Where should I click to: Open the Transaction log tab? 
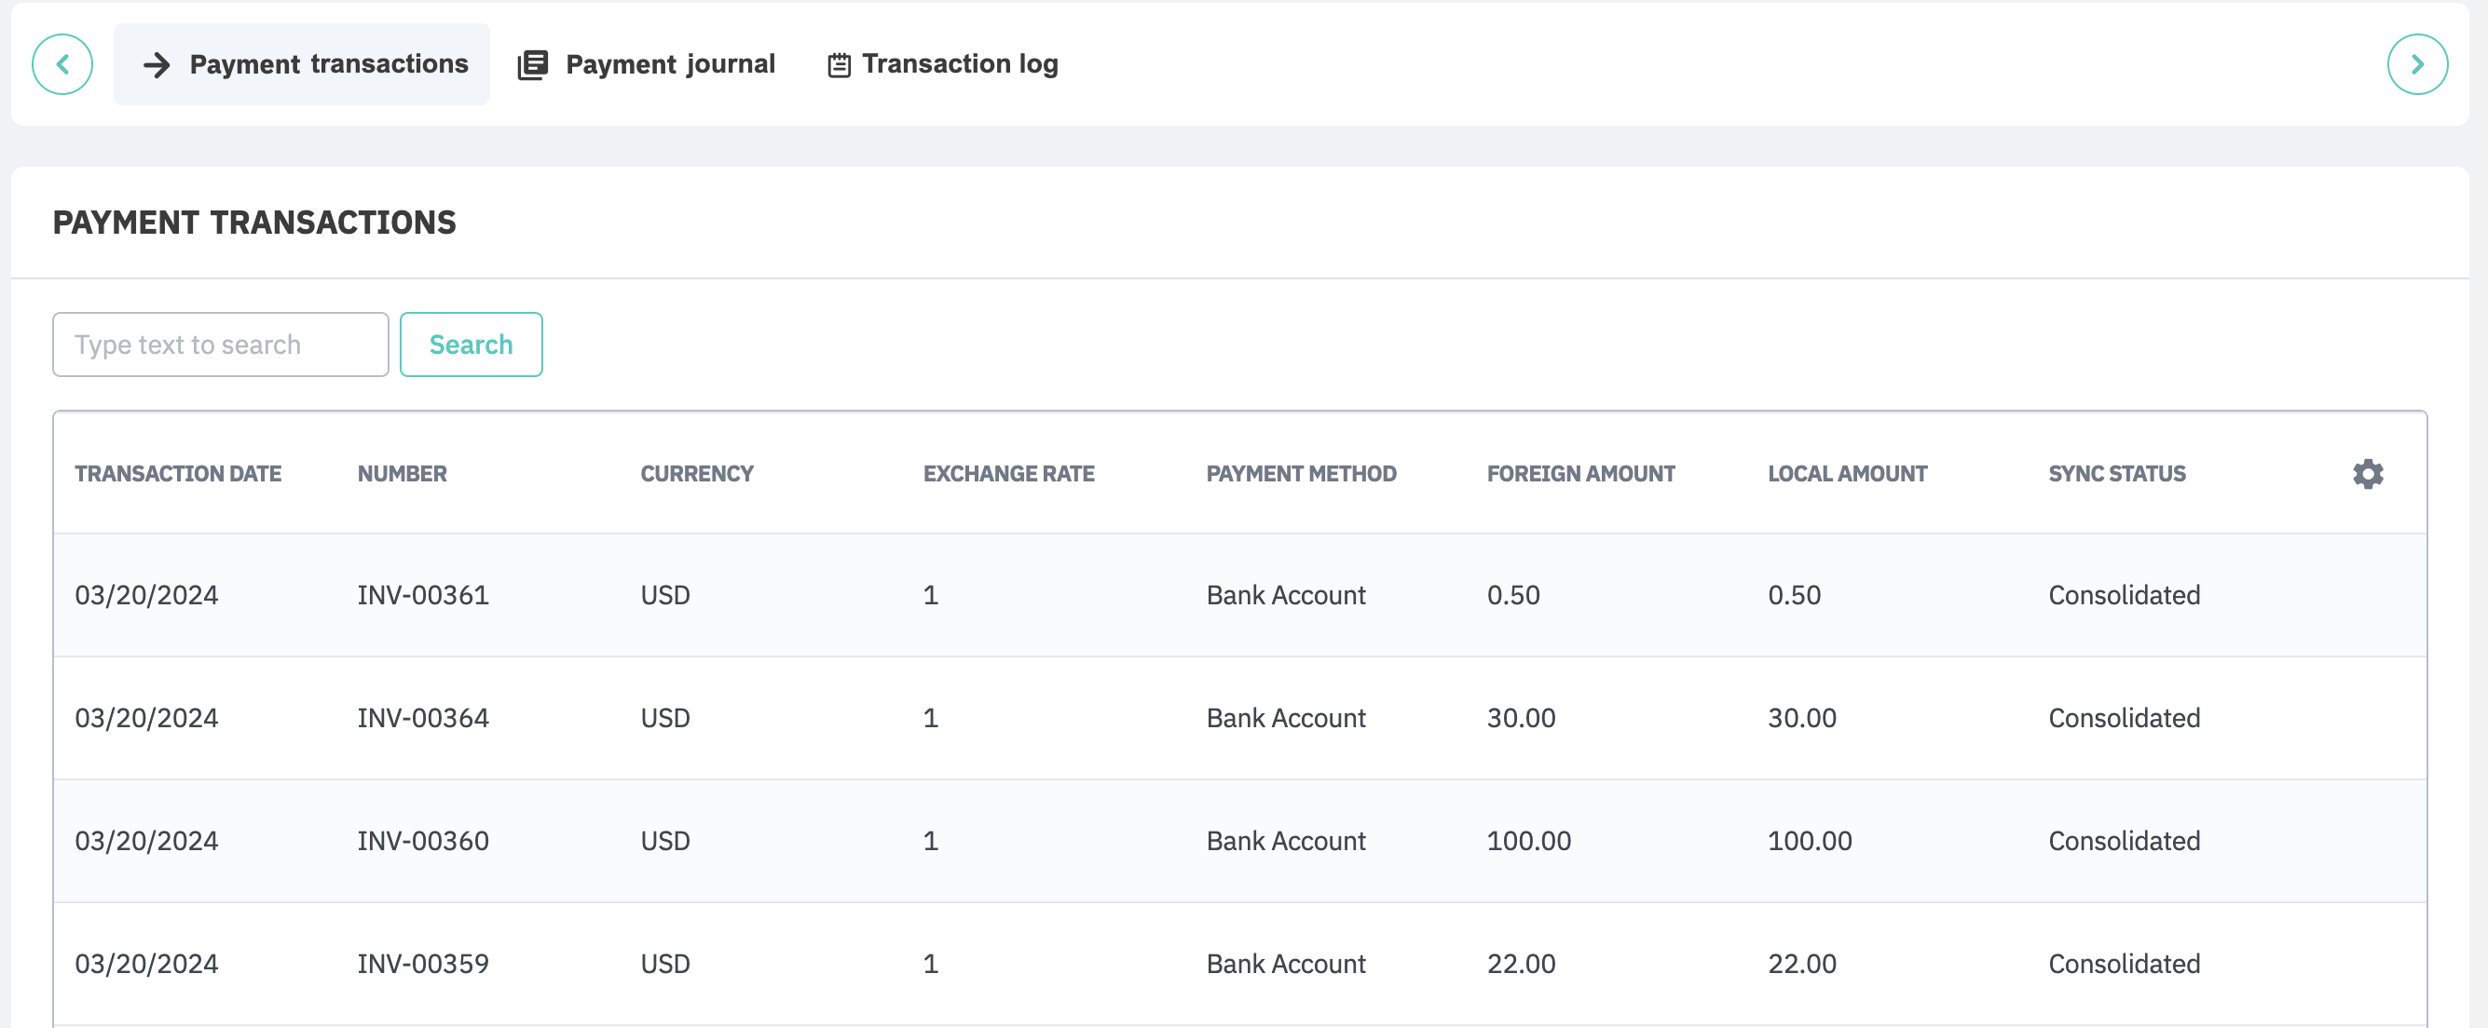click(959, 64)
